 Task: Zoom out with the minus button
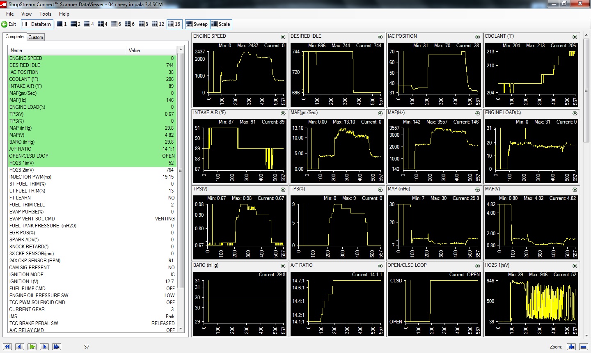pyautogui.click(x=583, y=346)
